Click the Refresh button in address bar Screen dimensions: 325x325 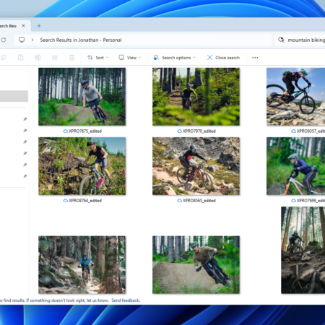pos(4,40)
